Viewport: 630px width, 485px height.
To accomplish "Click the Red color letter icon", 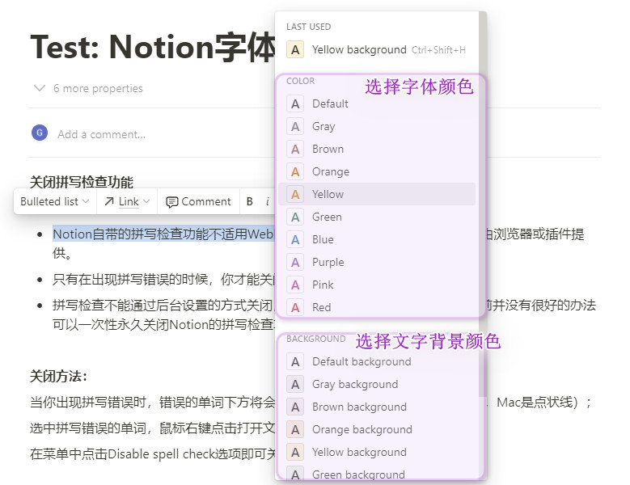I will [x=295, y=307].
